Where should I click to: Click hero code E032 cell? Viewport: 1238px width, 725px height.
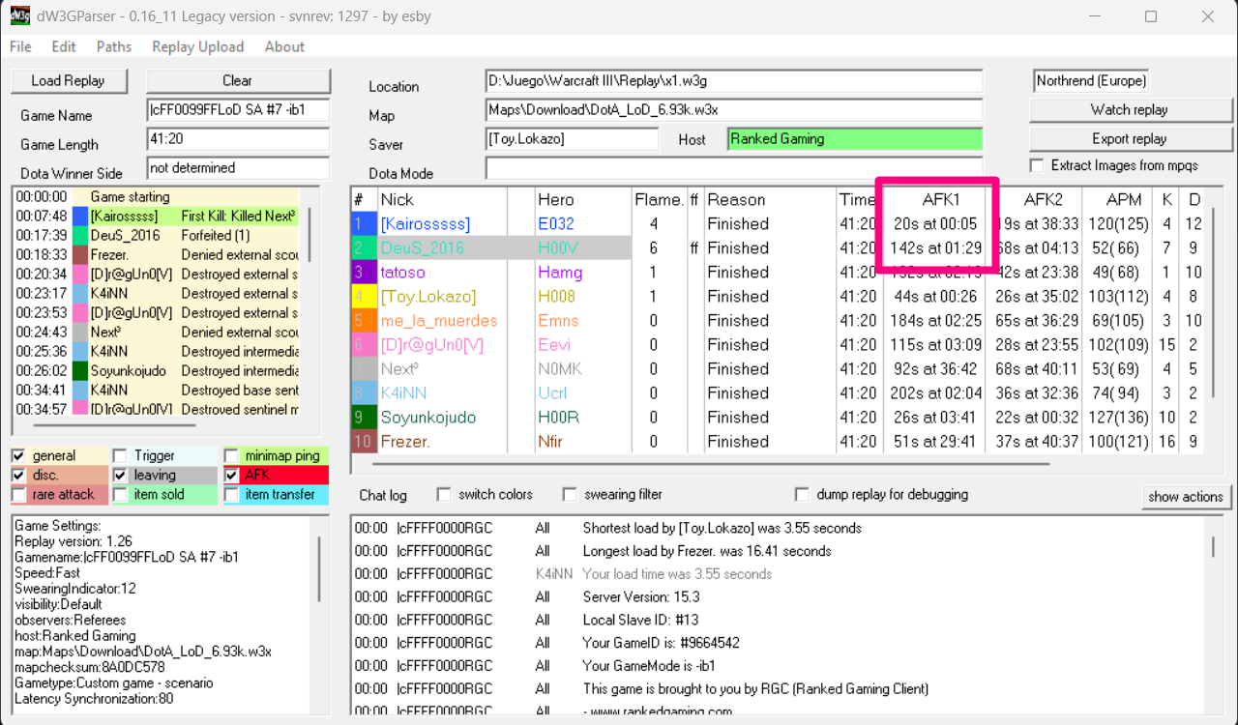(556, 224)
